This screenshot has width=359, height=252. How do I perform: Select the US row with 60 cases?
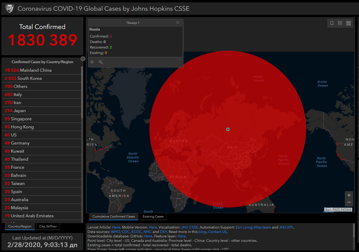42,135
